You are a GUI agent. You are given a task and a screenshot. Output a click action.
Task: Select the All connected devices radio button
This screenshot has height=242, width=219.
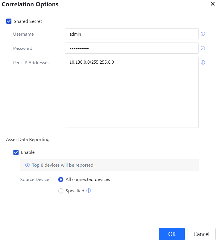click(61, 180)
